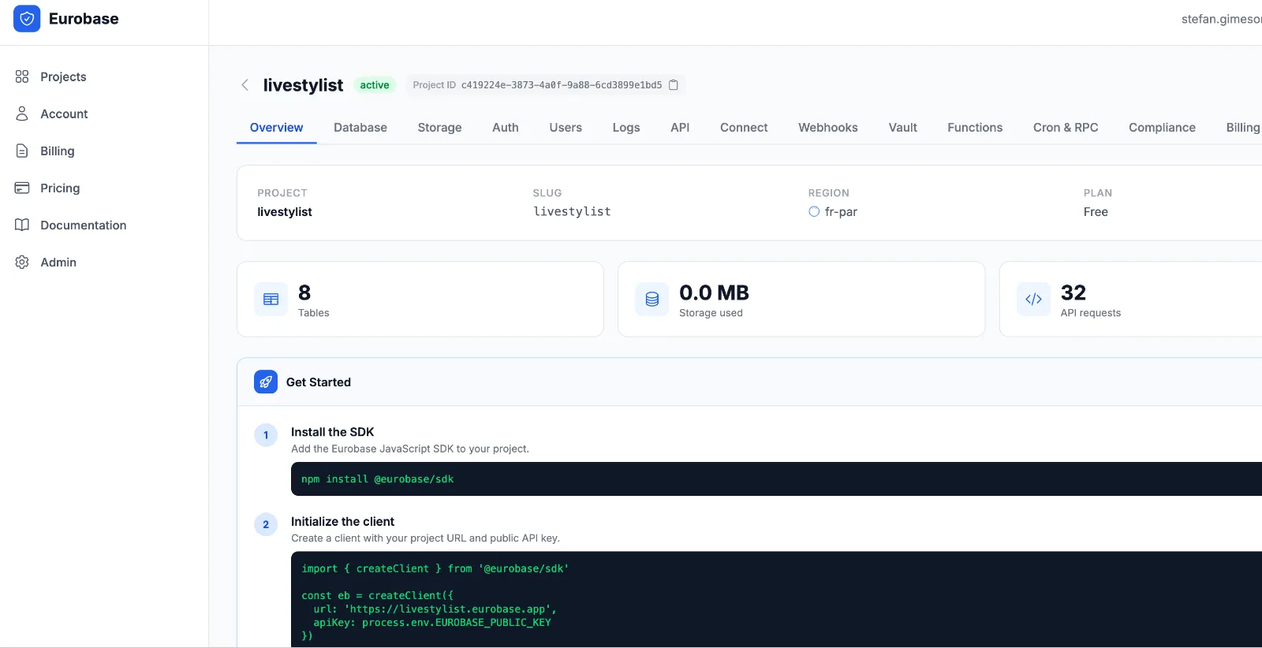1262x648 pixels.
Task: Switch to the Logs tab
Action: coord(626,128)
